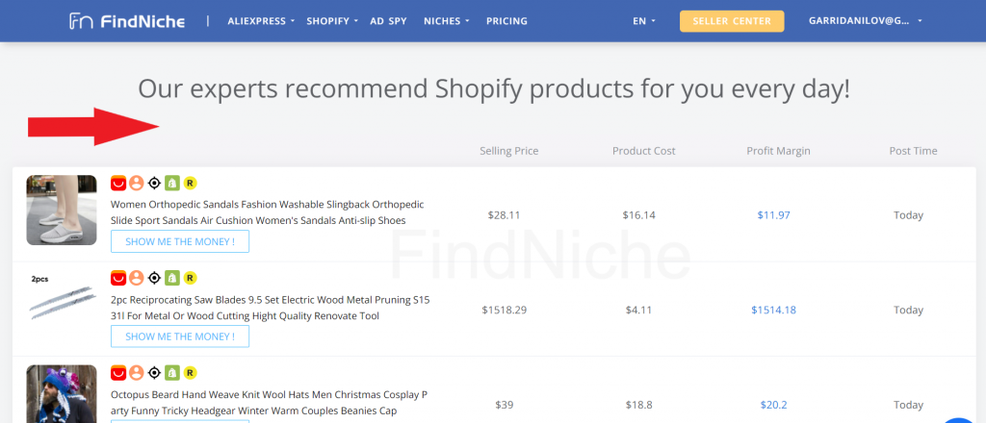Expand the ALIEXPRESS navigation dropdown
986x423 pixels.
tap(261, 21)
